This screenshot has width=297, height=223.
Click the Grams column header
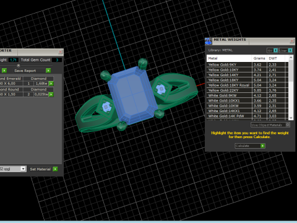(x=259, y=58)
